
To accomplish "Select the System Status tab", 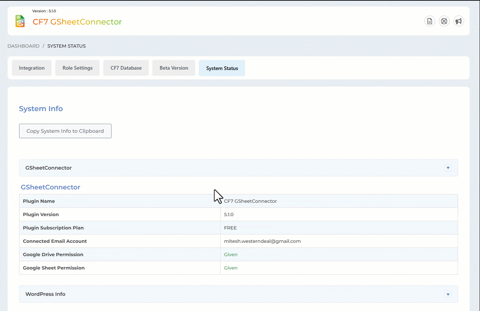I will (222, 68).
